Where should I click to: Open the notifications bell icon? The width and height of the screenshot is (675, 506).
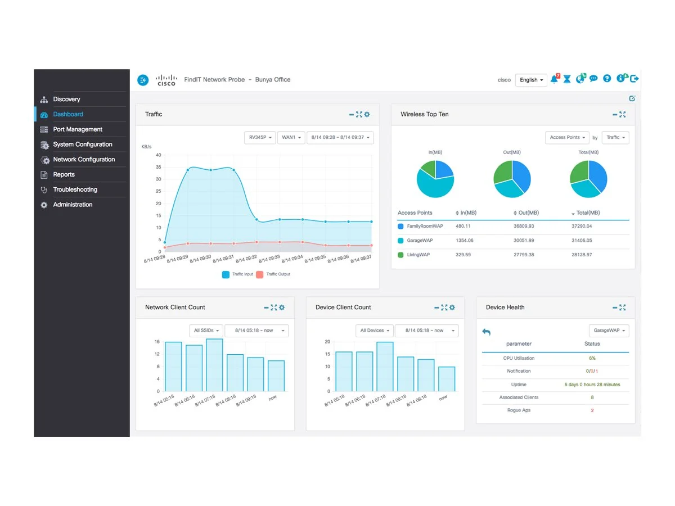554,79
